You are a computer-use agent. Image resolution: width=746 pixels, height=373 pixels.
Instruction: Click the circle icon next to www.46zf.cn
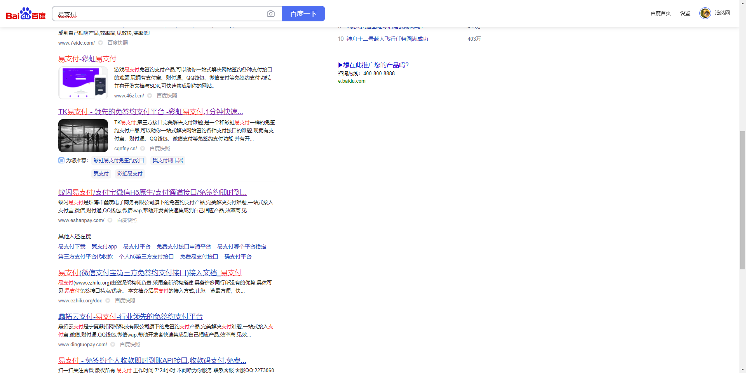click(150, 96)
